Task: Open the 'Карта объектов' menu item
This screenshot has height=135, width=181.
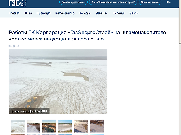Action: 65,13
